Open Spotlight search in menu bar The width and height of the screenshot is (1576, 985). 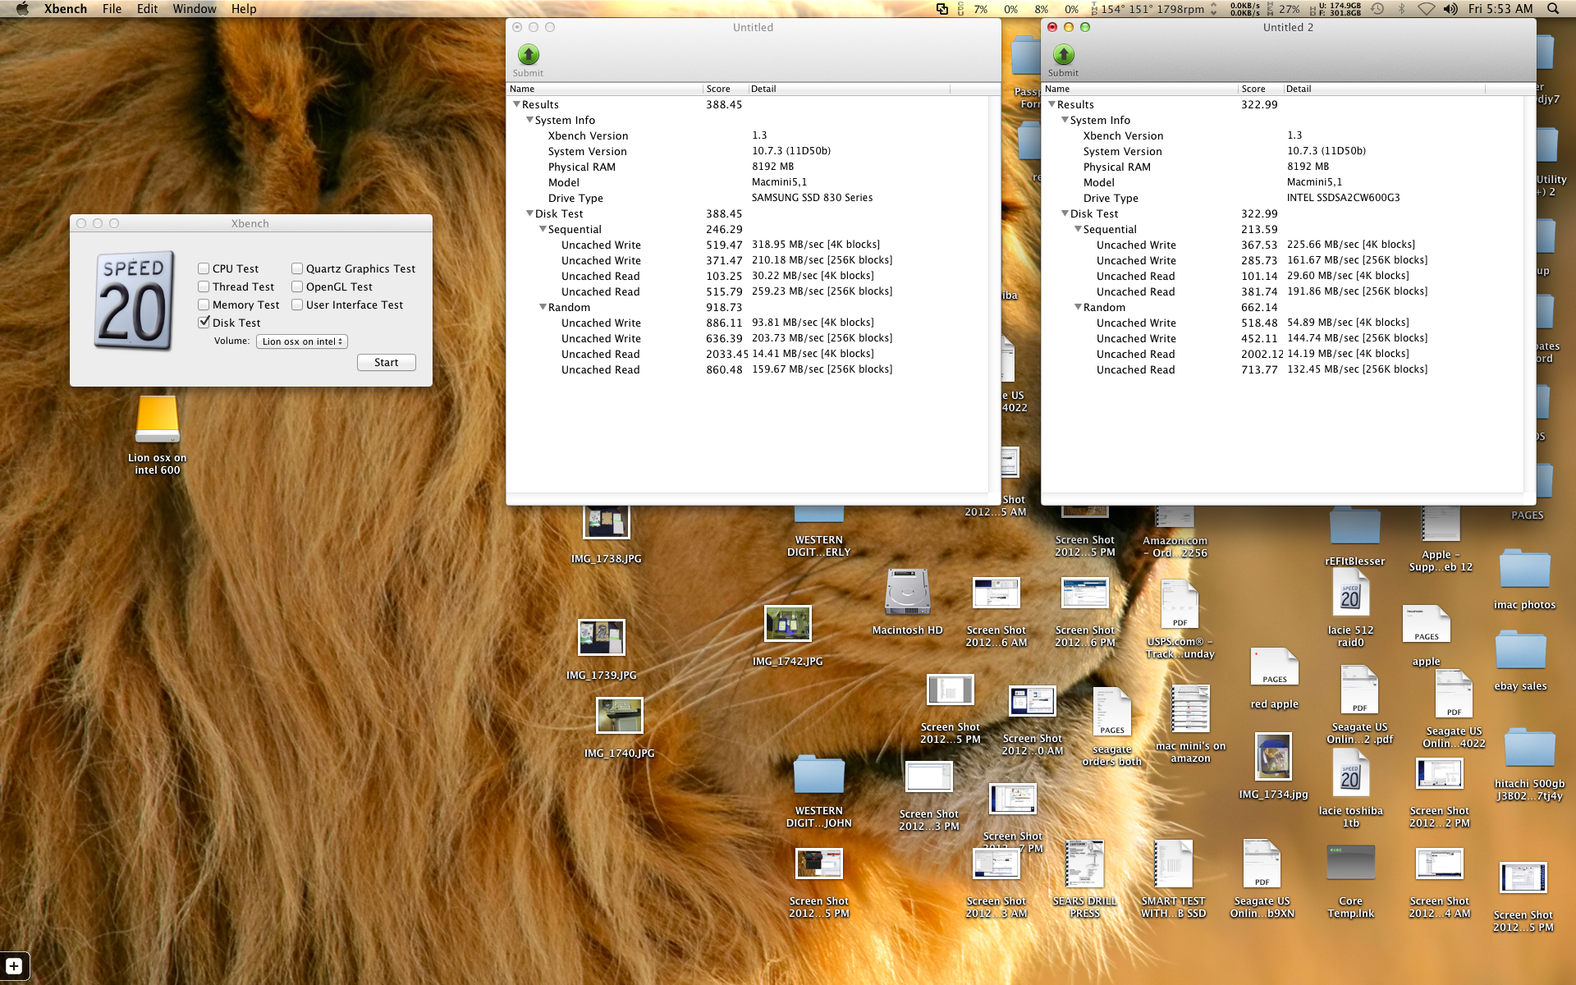pyautogui.click(x=1552, y=9)
